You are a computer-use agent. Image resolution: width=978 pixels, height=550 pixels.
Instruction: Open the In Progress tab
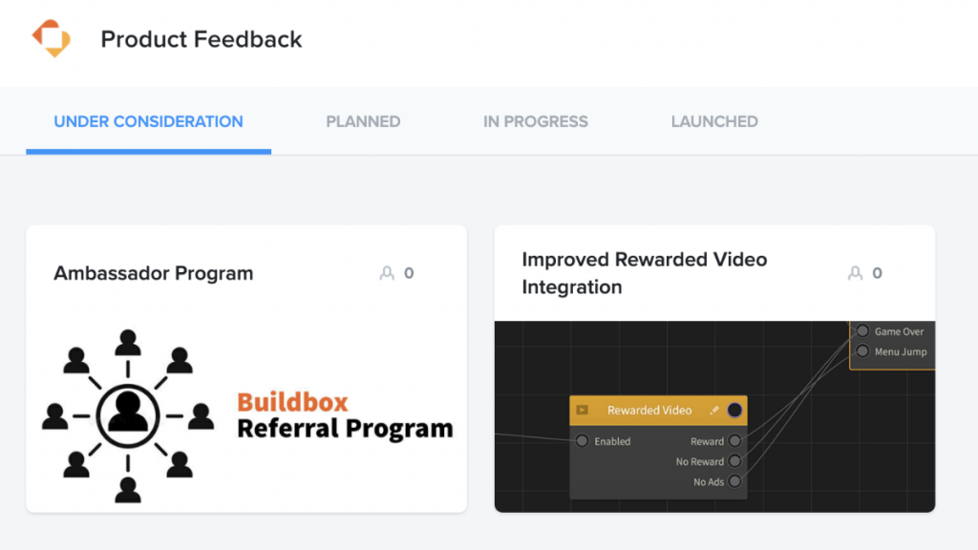[536, 121]
